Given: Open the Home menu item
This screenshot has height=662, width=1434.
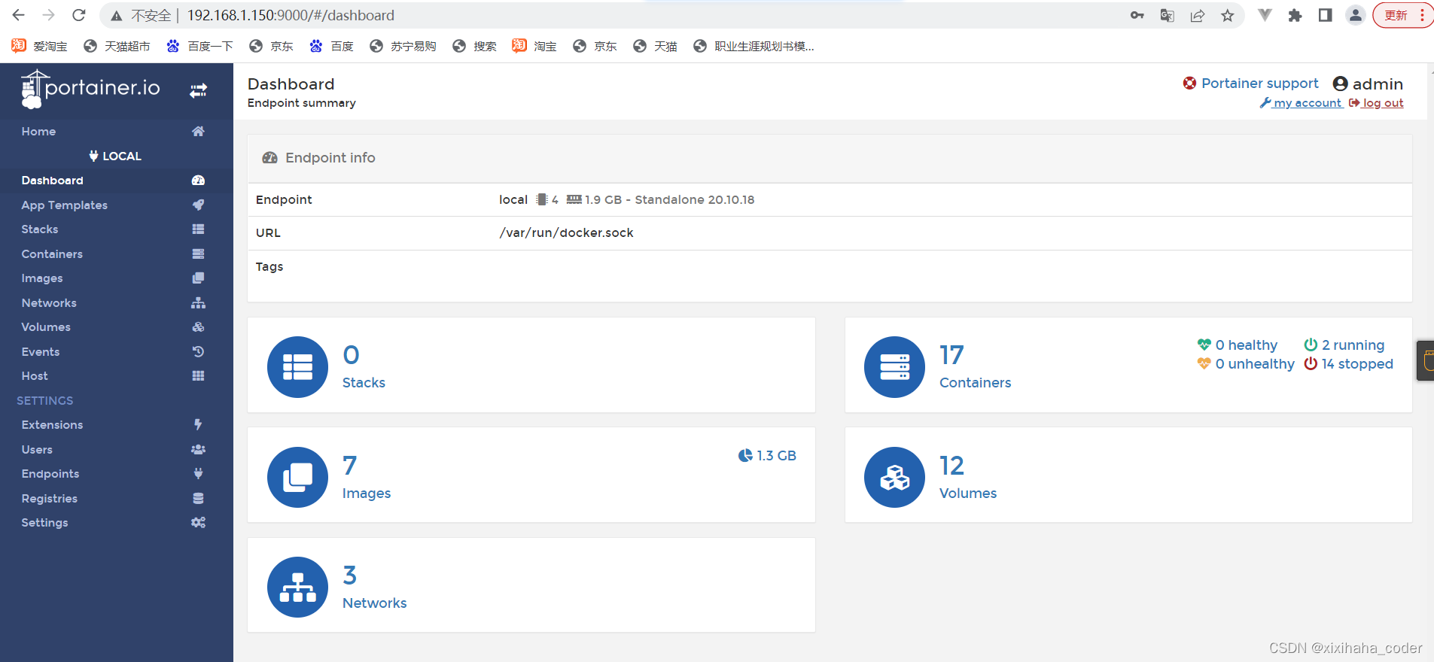Looking at the screenshot, I should (x=117, y=132).
